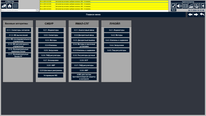Toggle the speaker sound icon
This screenshot has height=116, width=206.
[179, 6]
